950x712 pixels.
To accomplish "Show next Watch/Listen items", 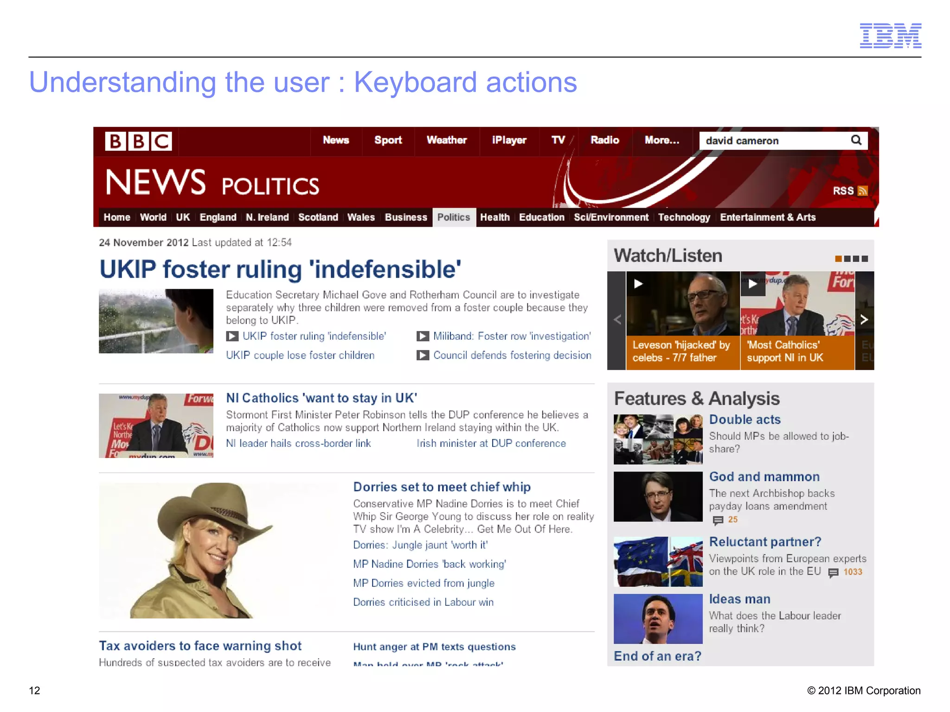I will (x=864, y=319).
